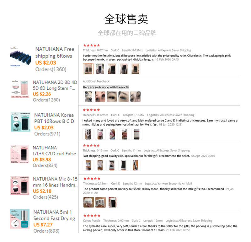Open the NATUHANA Mix 8~15mm product image
The image size is (251, 242).
(x=20, y=186)
